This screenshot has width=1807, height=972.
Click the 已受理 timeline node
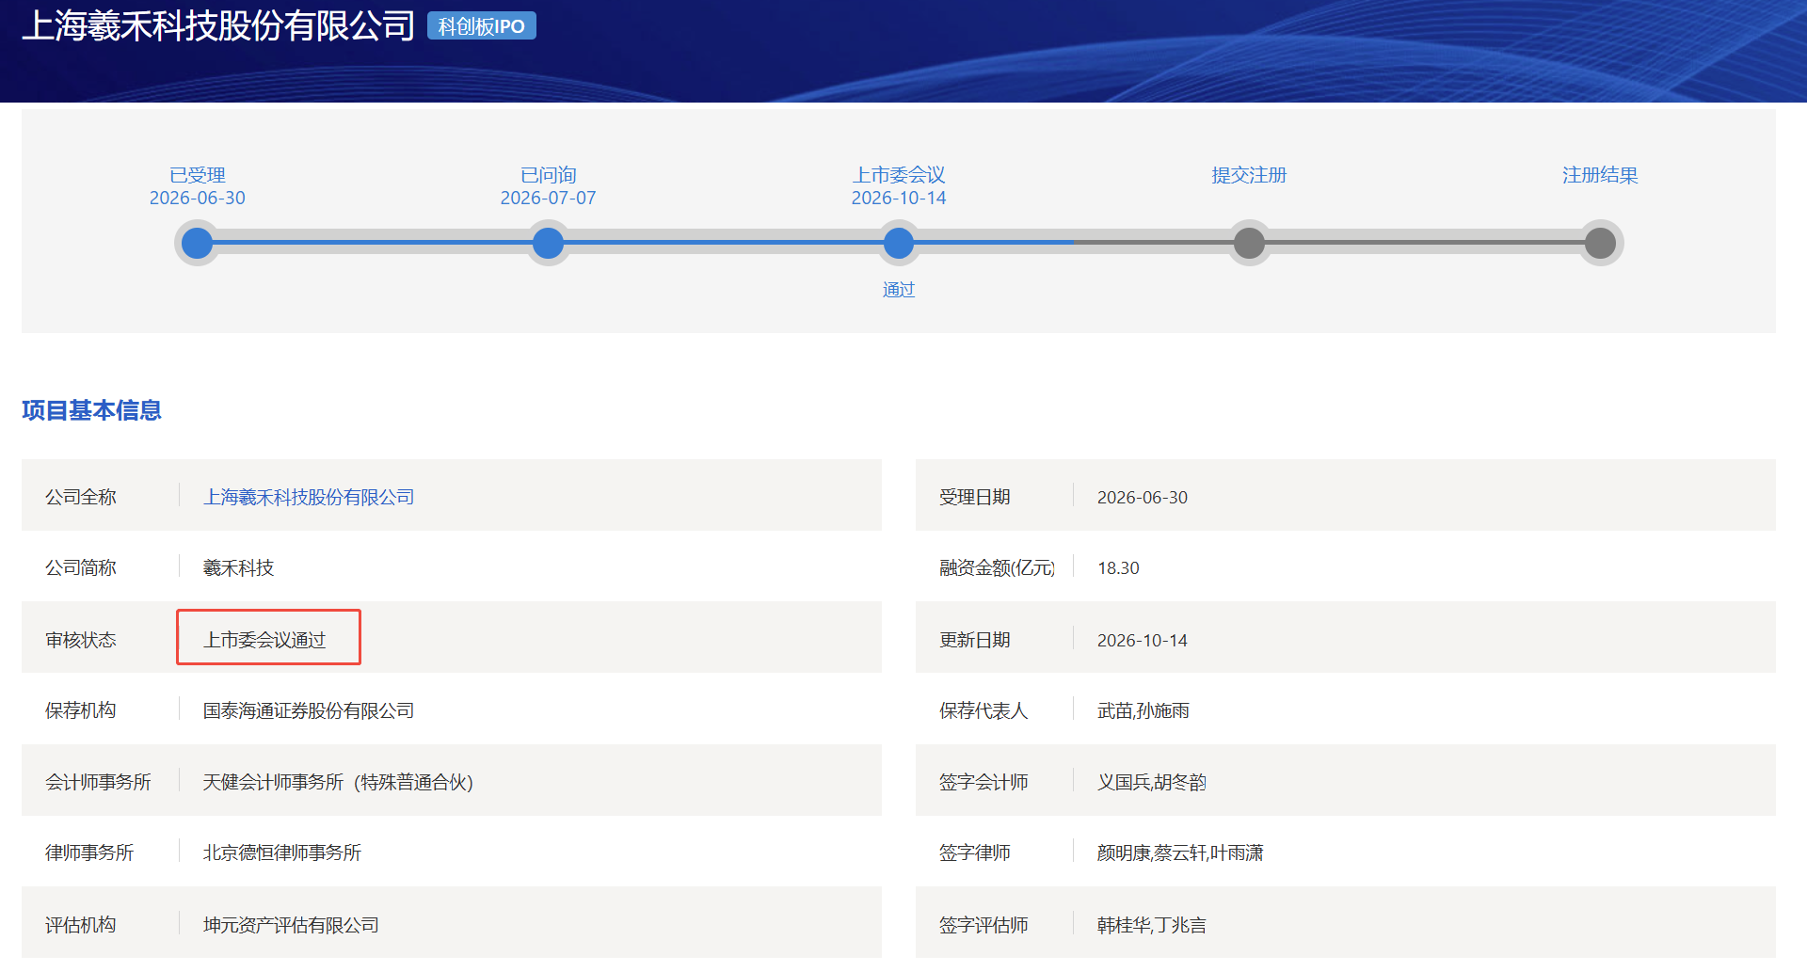pos(197,244)
